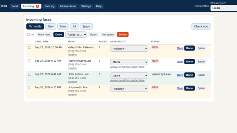Viewport: 237px width, 133px height.
Task: Check the Valley Ortho Referrals fax checkbox
Action: (x=30, y=48)
